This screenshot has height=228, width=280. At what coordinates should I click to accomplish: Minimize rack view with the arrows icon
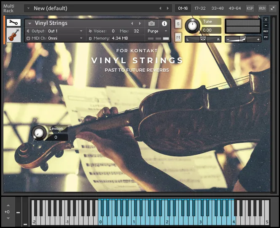(272, 8)
